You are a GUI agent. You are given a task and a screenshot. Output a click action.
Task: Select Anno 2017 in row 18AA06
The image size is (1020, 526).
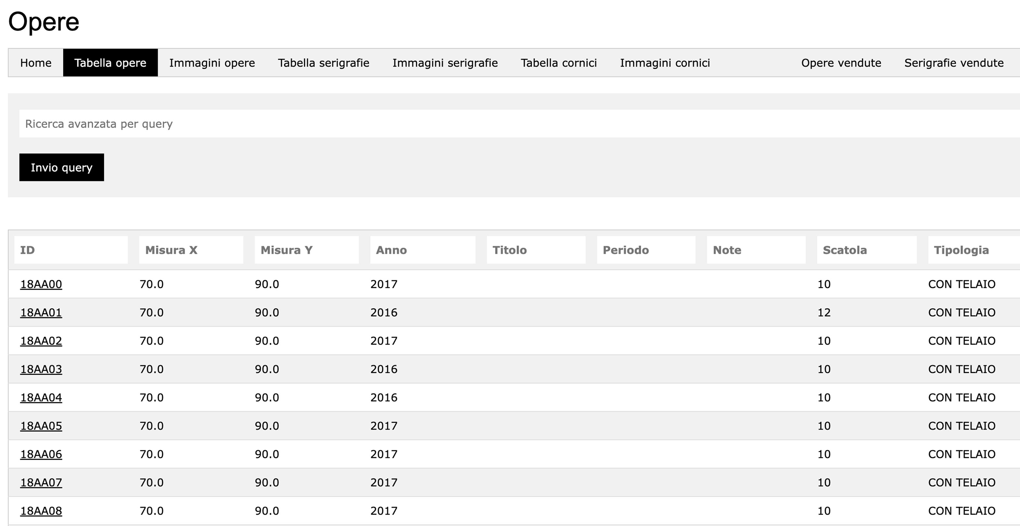coord(384,454)
